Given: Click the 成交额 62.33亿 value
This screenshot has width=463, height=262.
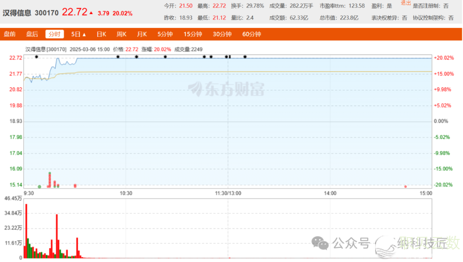Looking at the screenshot, I should [x=299, y=18].
